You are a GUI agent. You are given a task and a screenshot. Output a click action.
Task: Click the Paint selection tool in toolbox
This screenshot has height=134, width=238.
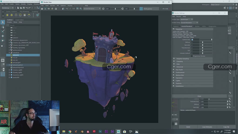3,31
